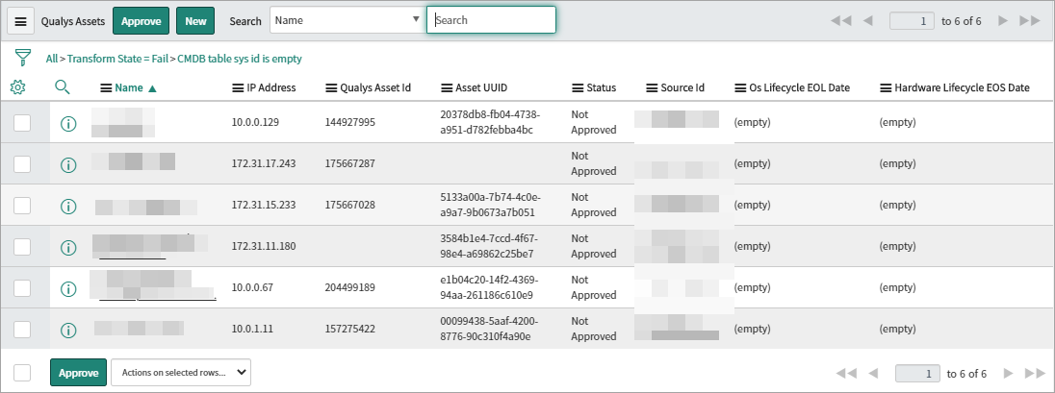Check the row with IP 10.0.1.11
1055x393 pixels.
pyautogui.click(x=22, y=330)
